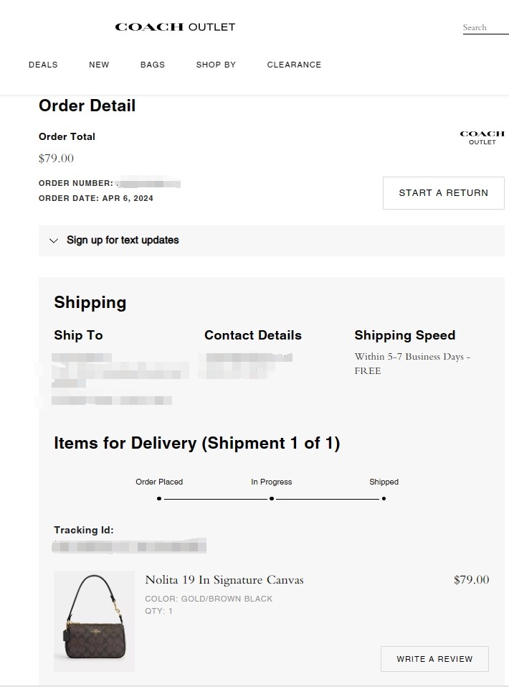The height and width of the screenshot is (687, 509).
Task: Click the Shipped progress dot
Action: point(384,498)
